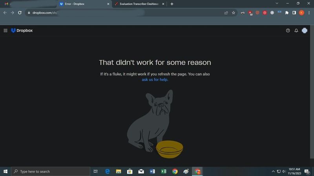The height and width of the screenshot is (176, 314).
Task: Open the Dropbox help question mark icon
Action: [288, 31]
